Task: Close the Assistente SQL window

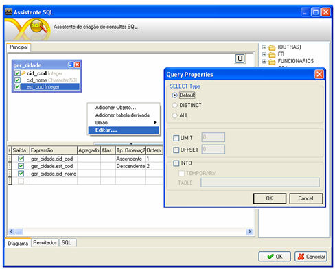Action: click(x=326, y=12)
